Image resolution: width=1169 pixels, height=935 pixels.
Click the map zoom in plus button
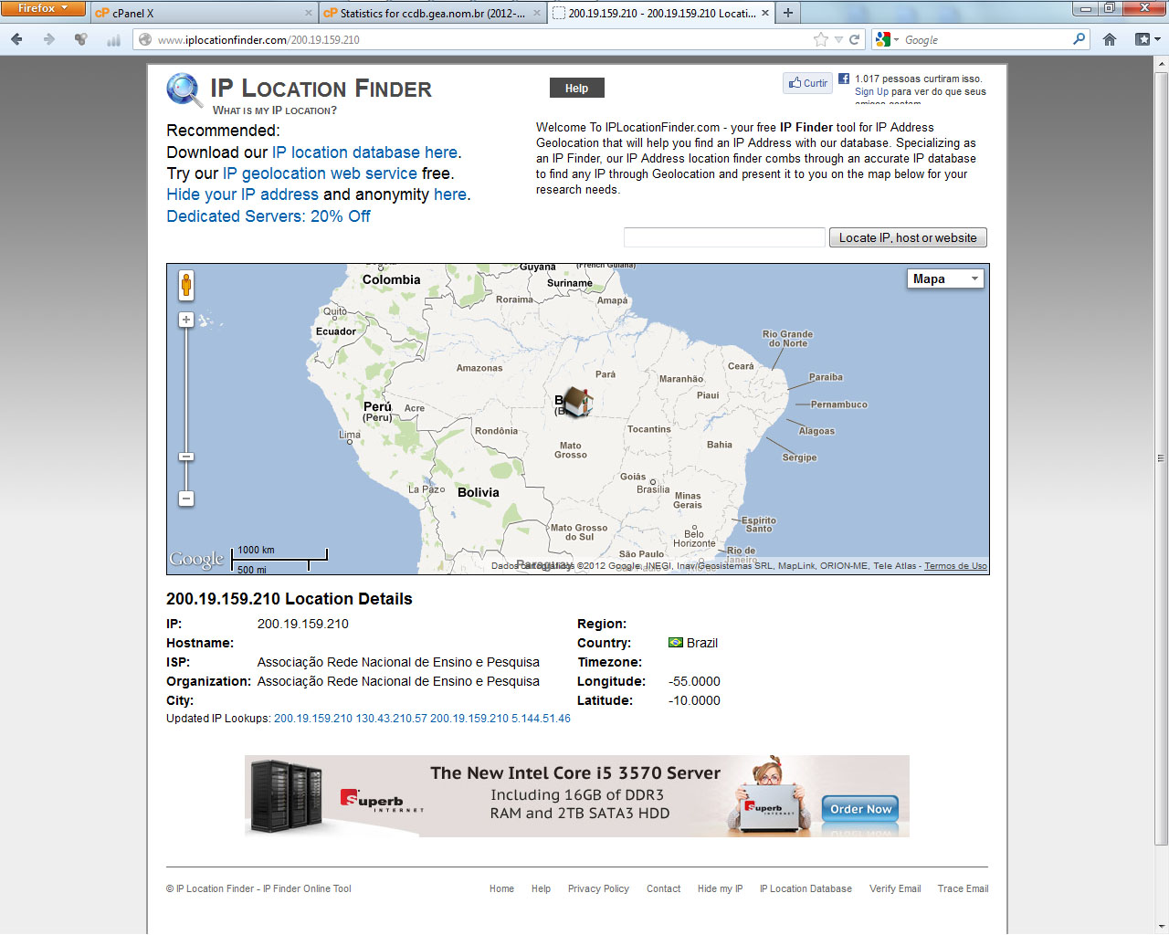click(186, 320)
